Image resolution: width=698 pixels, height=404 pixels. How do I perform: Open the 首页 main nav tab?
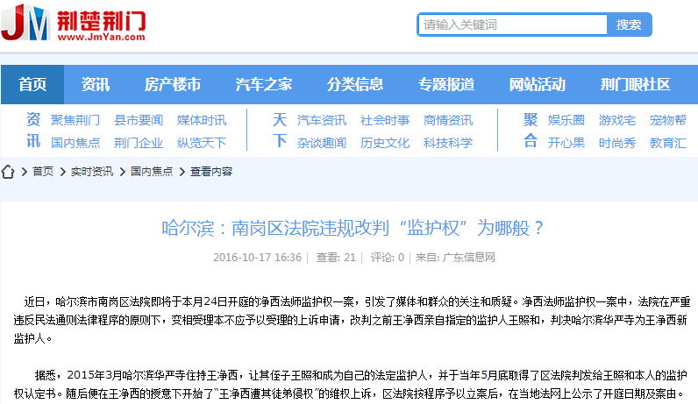[x=32, y=84]
